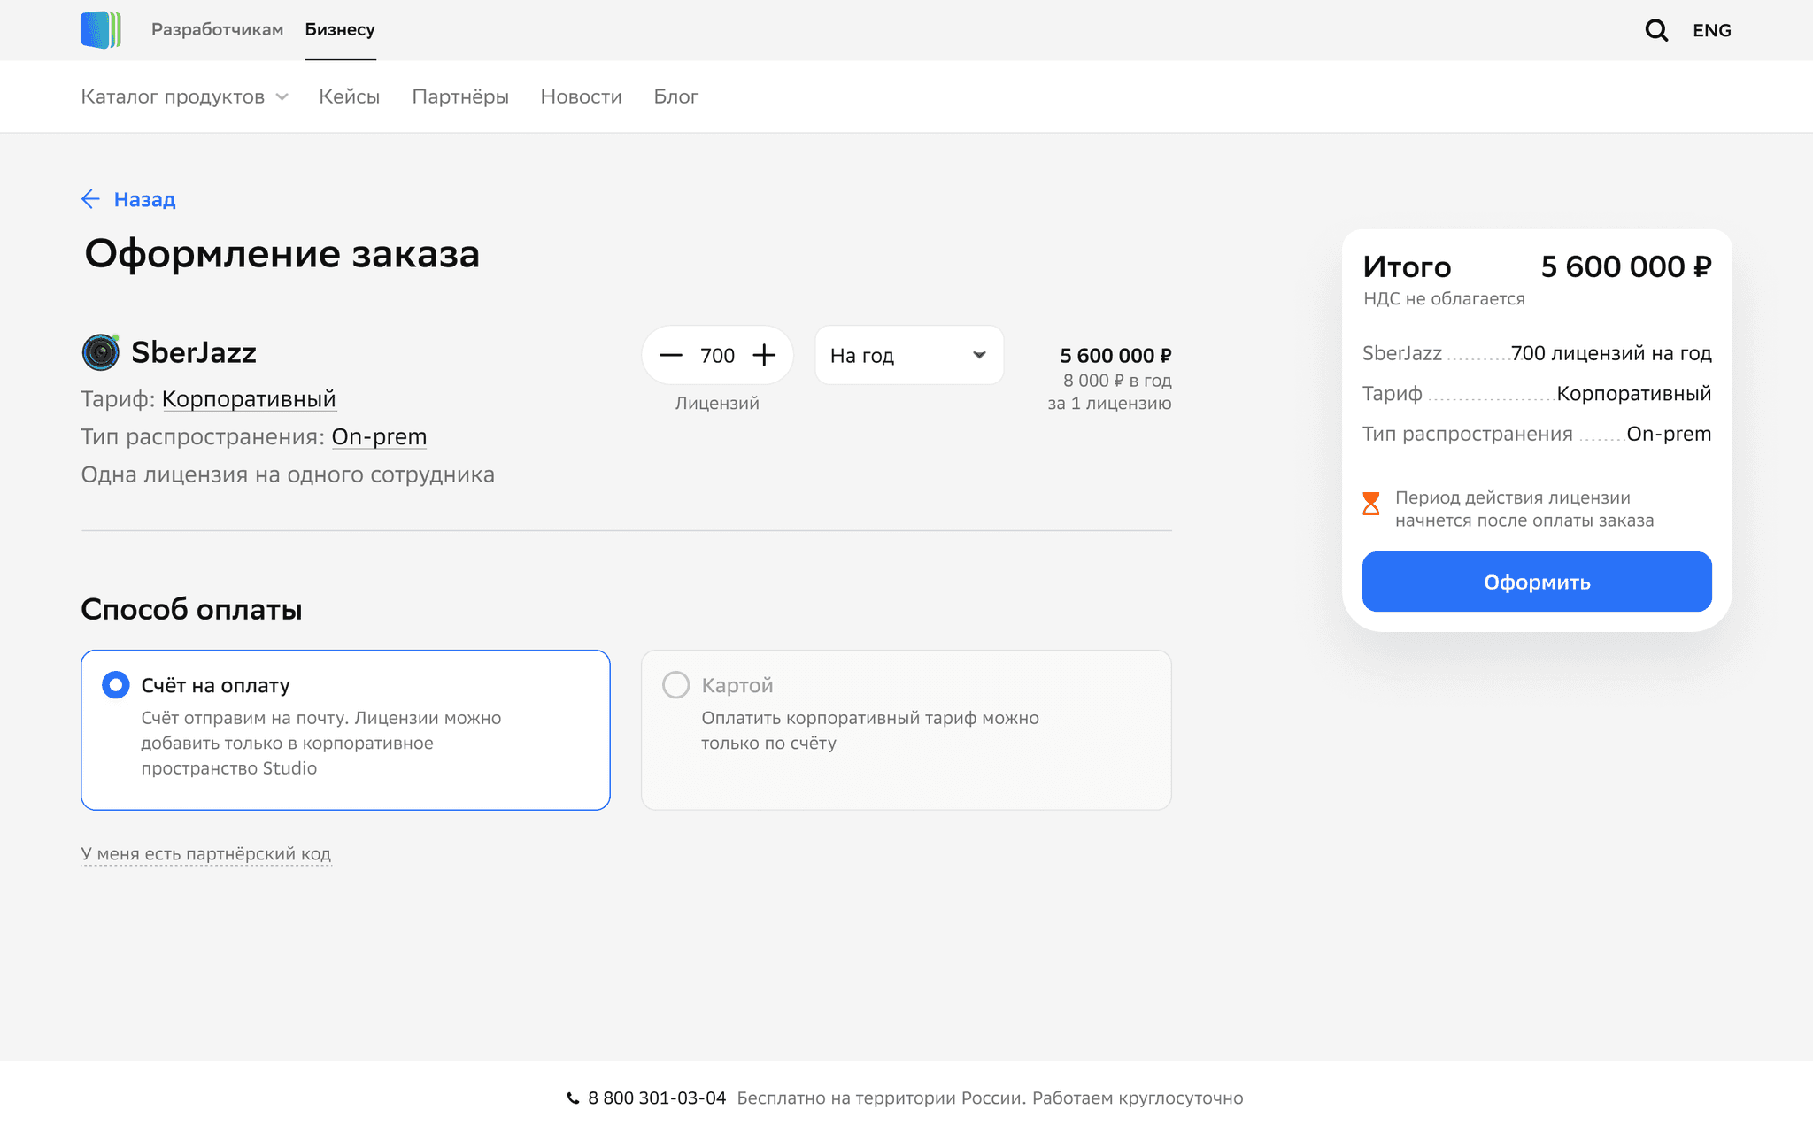
Task: Click the phone icon in footer
Action: pos(573,1098)
